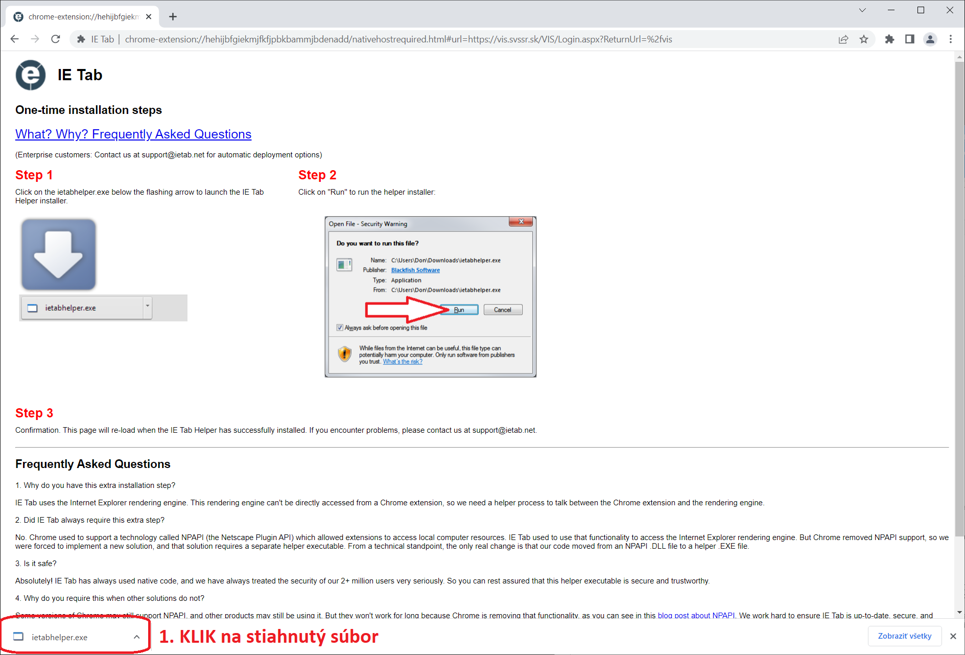Open Chrome three-dot menu
The width and height of the screenshot is (965, 655).
[x=951, y=39]
